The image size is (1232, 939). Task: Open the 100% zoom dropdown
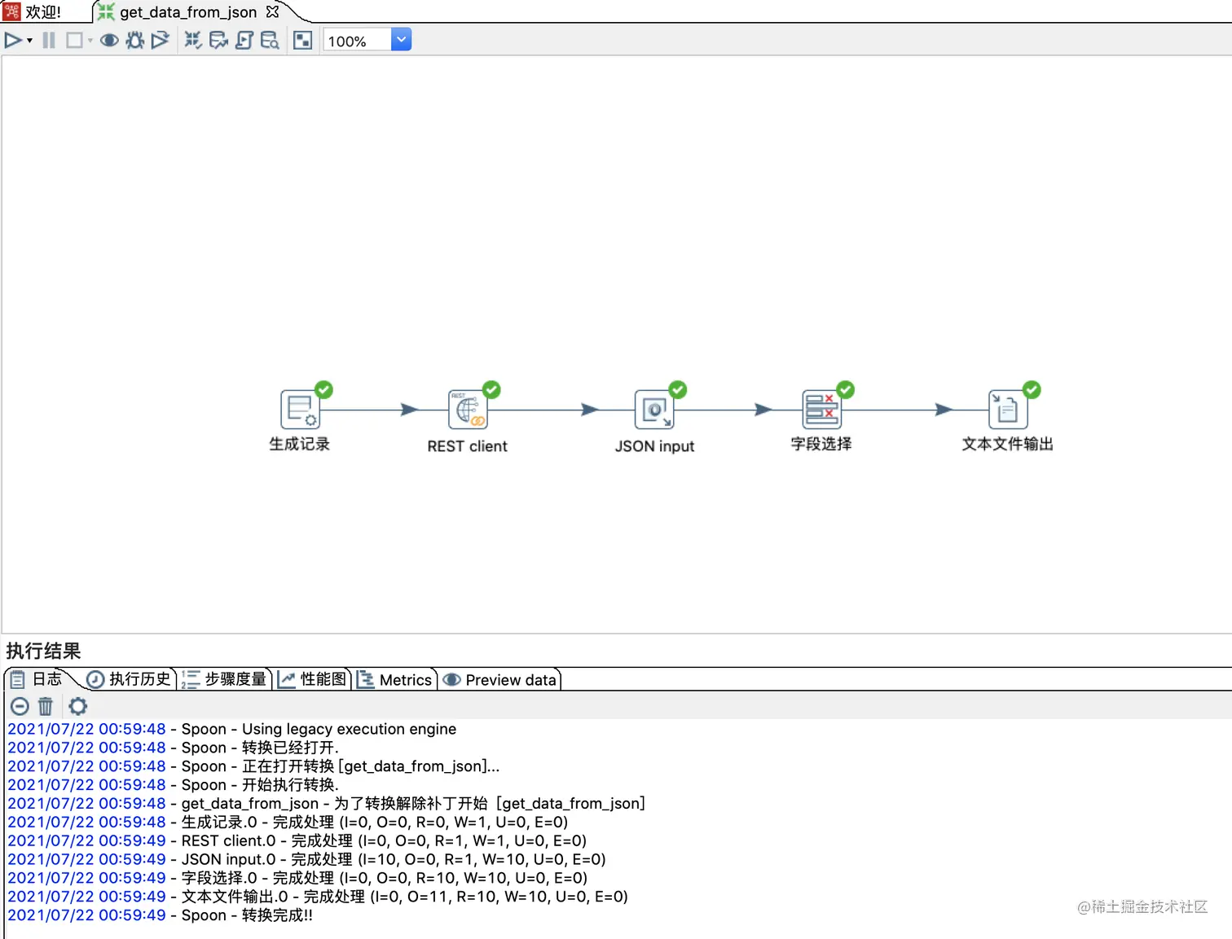click(401, 40)
